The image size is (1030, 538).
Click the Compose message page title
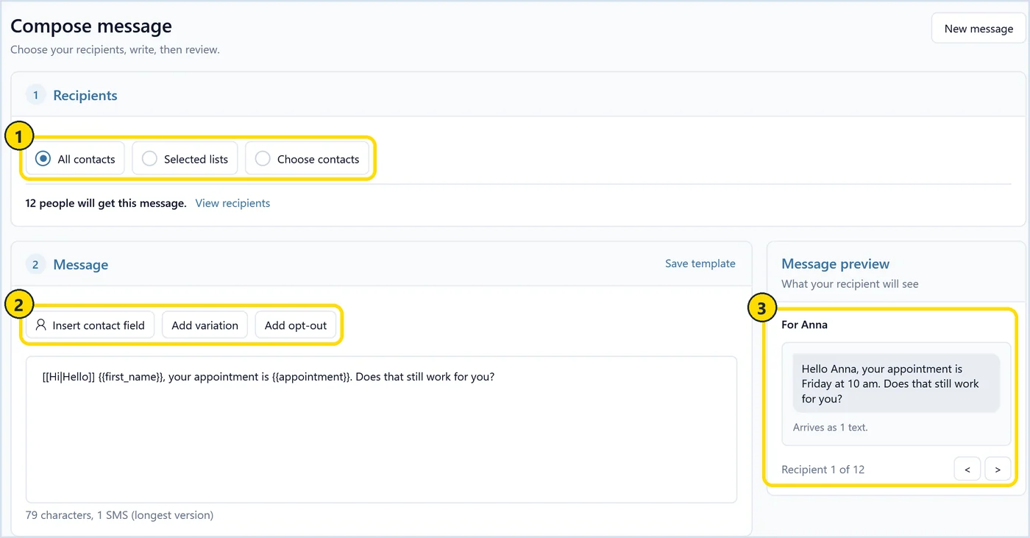pyautogui.click(x=91, y=26)
